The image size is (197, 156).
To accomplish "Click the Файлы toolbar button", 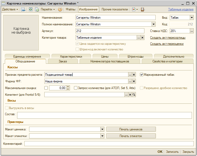I will [71, 9].
